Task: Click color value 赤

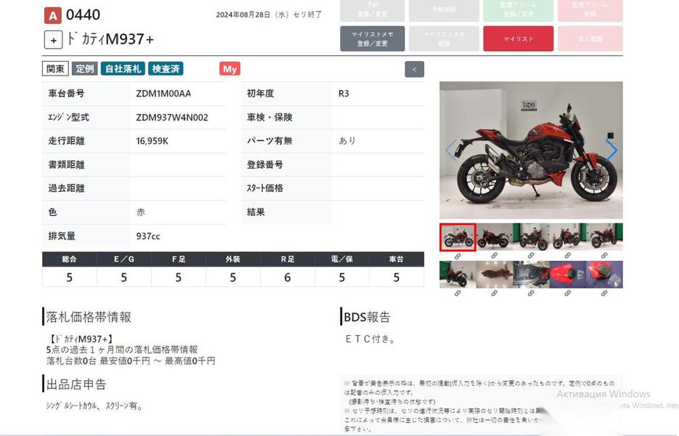Action: tap(141, 212)
